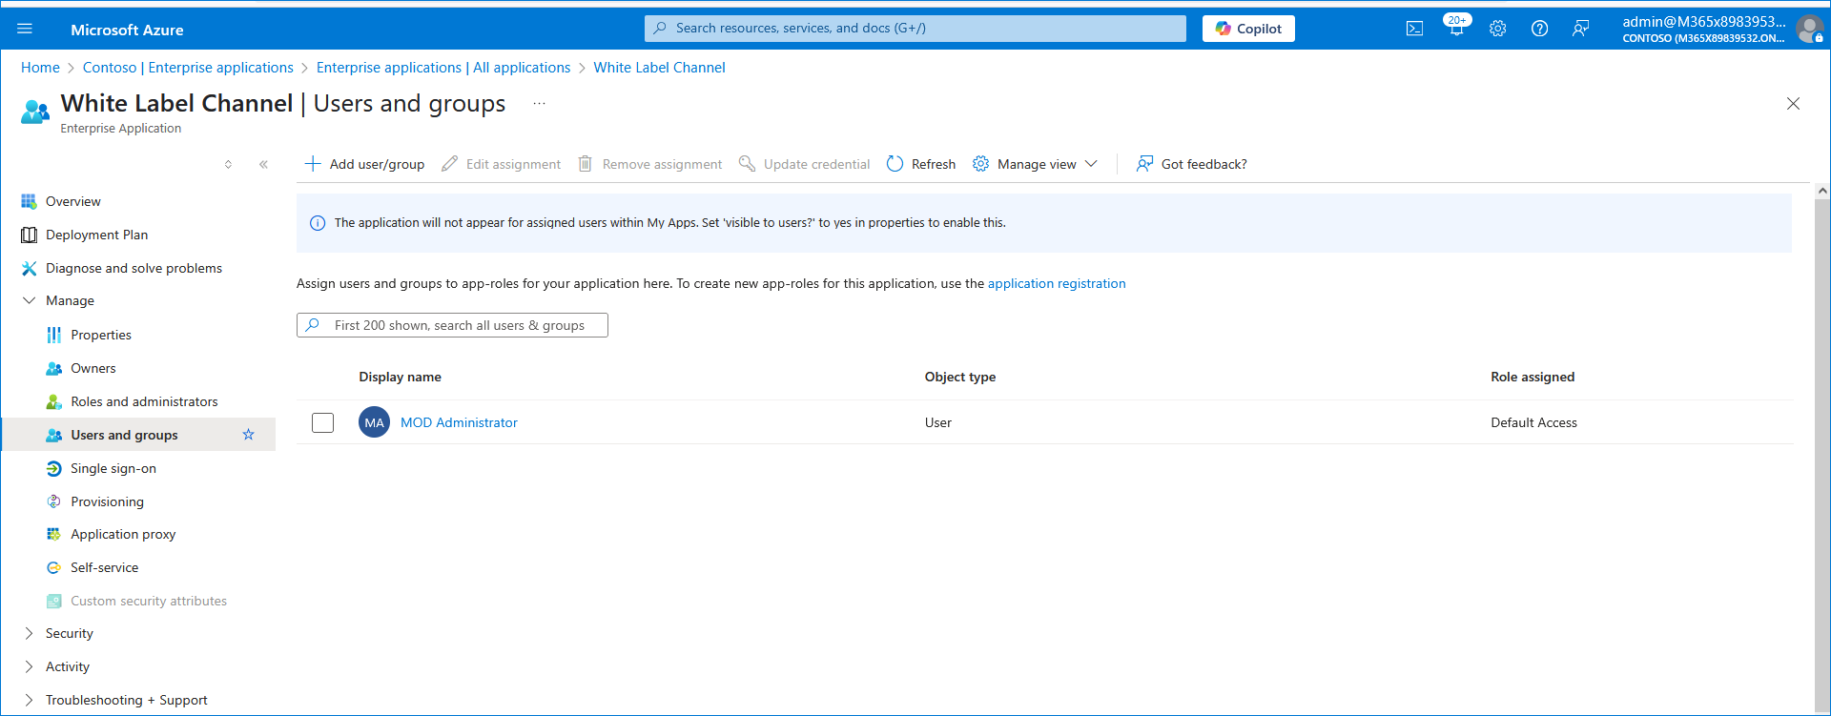The width and height of the screenshot is (1831, 716).
Task: Click the Role assigned column header
Action: coord(1533,377)
